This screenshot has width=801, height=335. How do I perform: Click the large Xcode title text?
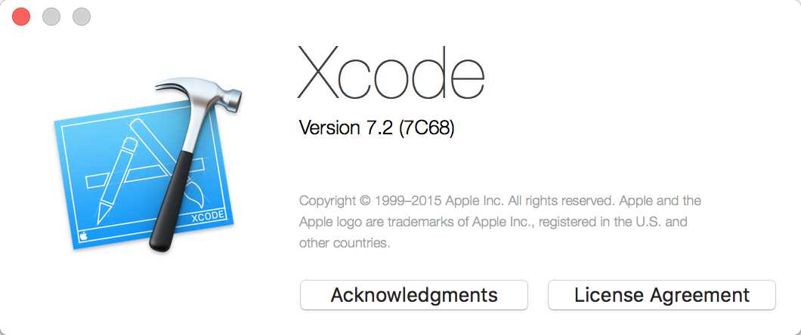(x=391, y=72)
